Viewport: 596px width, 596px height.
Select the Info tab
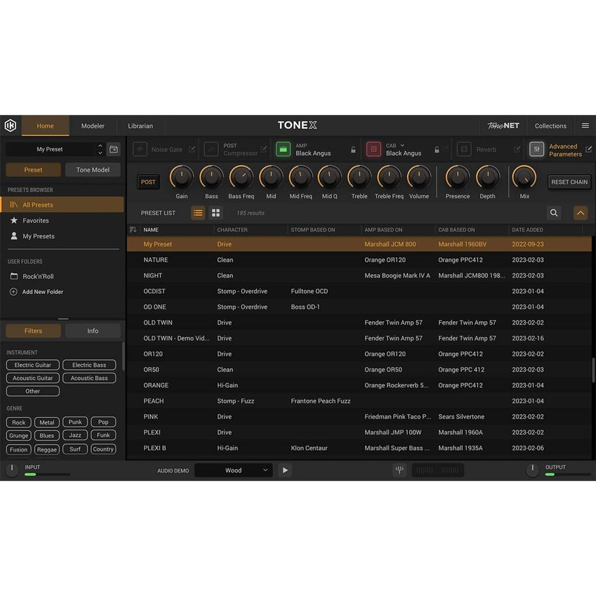pos(93,330)
